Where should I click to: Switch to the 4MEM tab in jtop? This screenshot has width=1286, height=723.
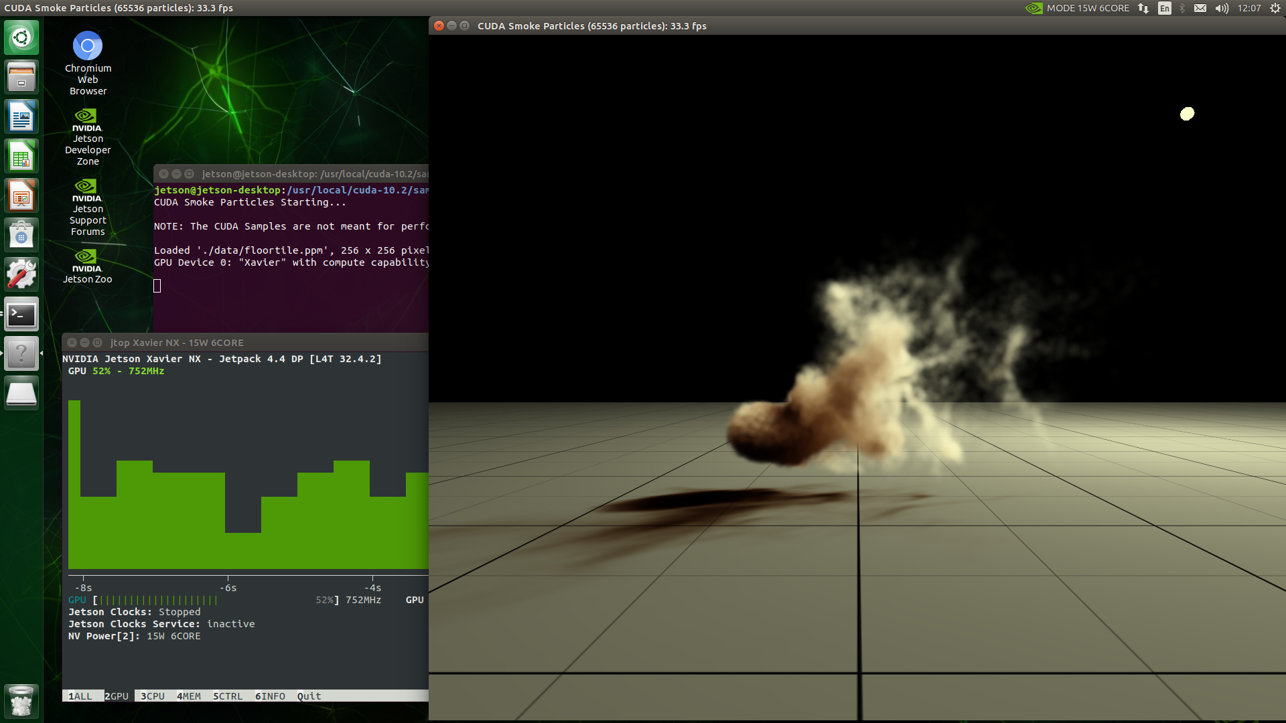pyautogui.click(x=189, y=696)
